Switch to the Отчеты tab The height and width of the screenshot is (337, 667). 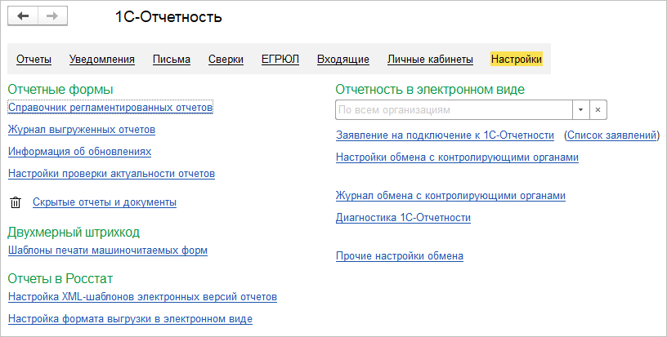(34, 60)
